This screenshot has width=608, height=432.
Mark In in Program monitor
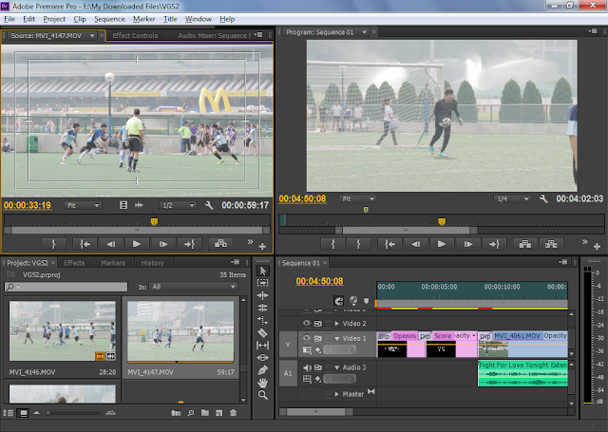[332, 244]
